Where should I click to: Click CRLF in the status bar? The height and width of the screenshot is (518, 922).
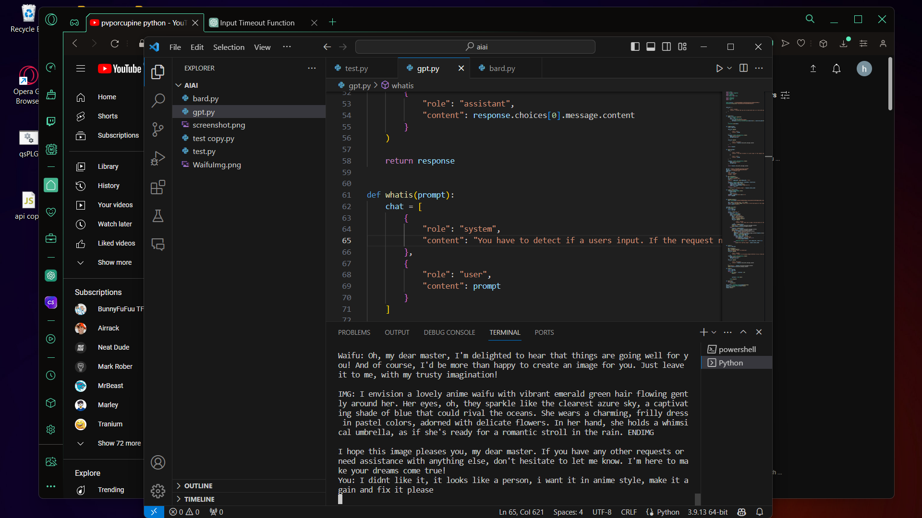tap(629, 512)
